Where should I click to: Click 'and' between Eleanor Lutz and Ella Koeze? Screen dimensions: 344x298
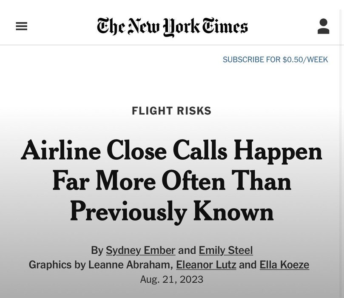pyautogui.click(x=247, y=265)
